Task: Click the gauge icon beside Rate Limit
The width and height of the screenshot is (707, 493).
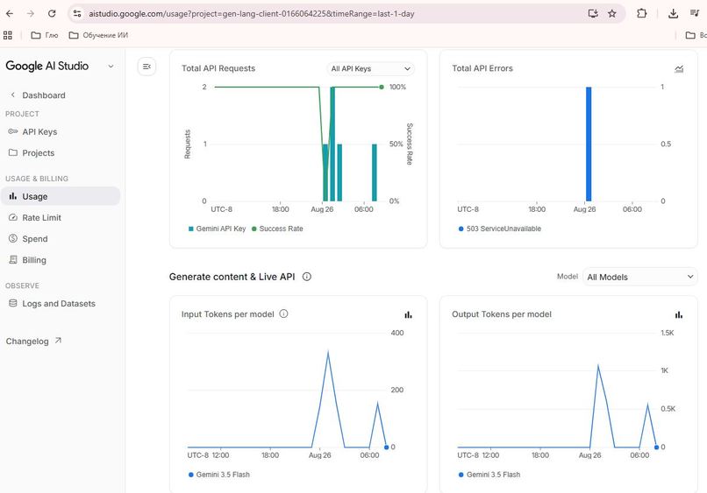Action: coord(13,217)
